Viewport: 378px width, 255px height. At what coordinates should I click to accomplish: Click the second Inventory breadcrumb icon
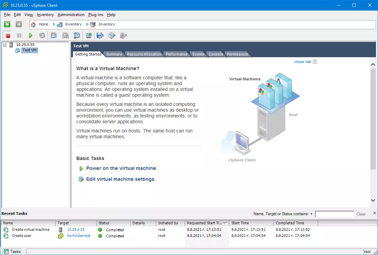93,24
